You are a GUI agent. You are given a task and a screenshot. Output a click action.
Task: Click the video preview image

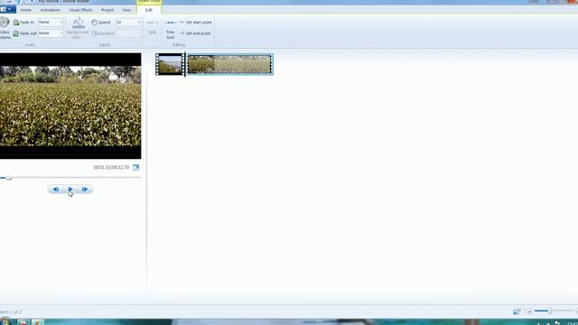tap(70, 107)
